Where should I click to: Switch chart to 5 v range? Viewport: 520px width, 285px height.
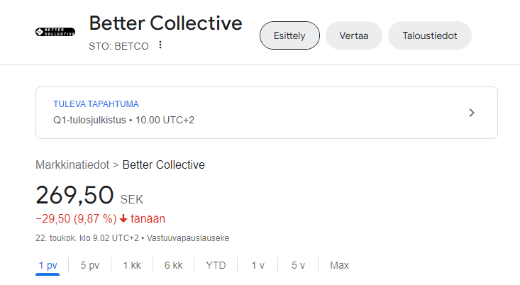[298, 265]
